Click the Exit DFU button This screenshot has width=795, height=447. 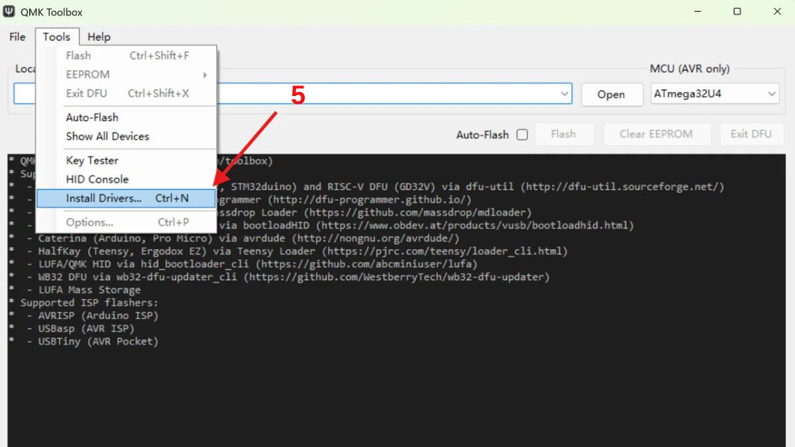click(x=752, y=134)
